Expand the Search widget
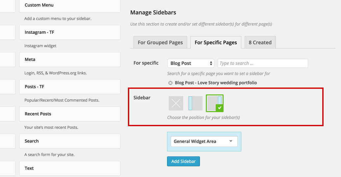Screen dimensions: 341x177 [70, 141]
